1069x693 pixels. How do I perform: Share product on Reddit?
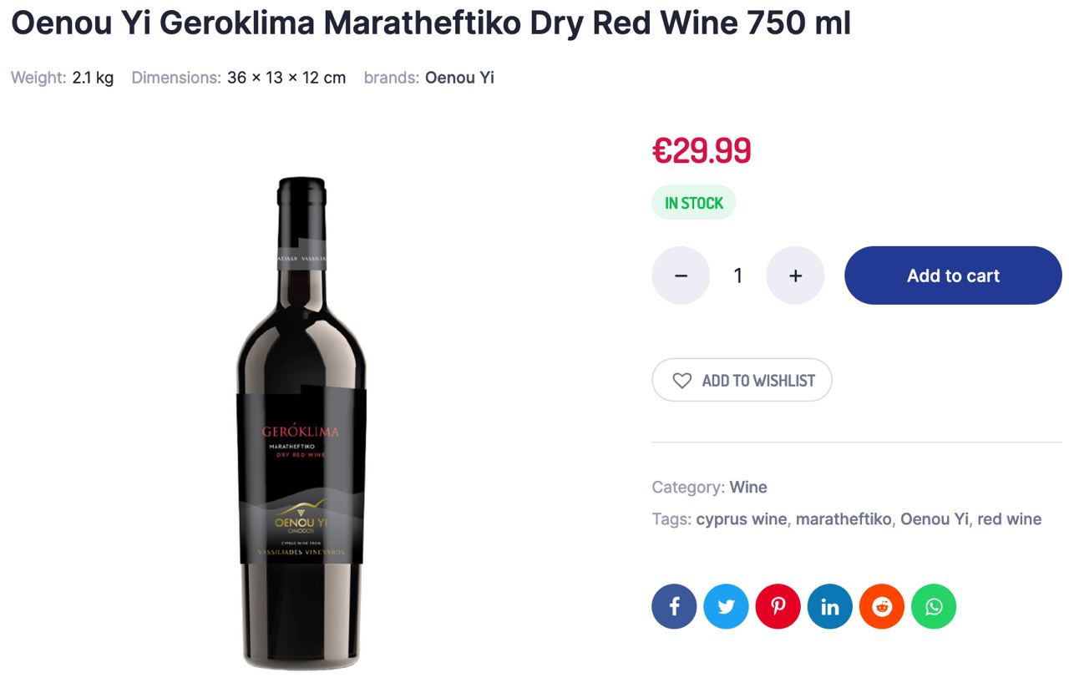click(882, 606)
